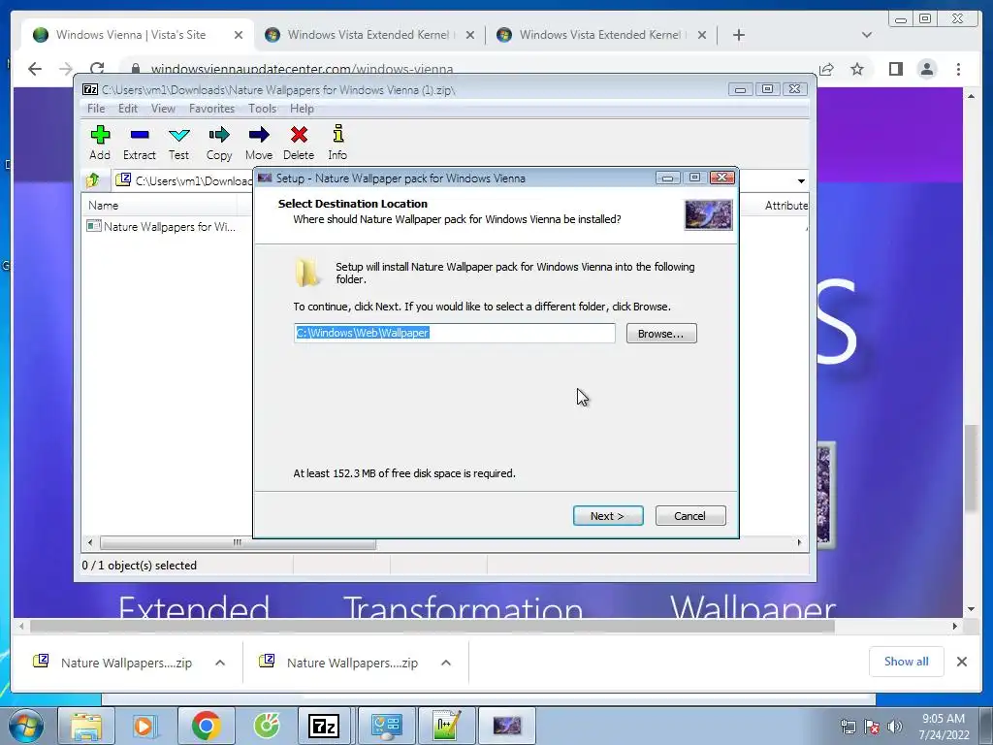Open Chrome three-dot menu
Viewport: 993px width, 745px height.
958,69
